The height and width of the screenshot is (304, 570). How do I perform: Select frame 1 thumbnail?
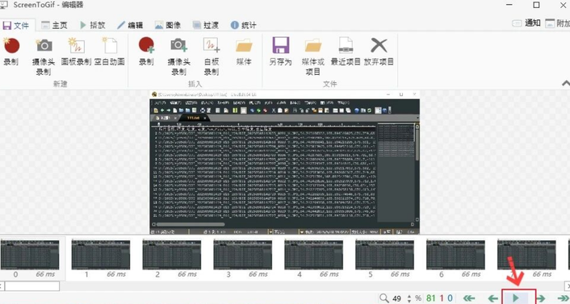[x=101, y=258]
